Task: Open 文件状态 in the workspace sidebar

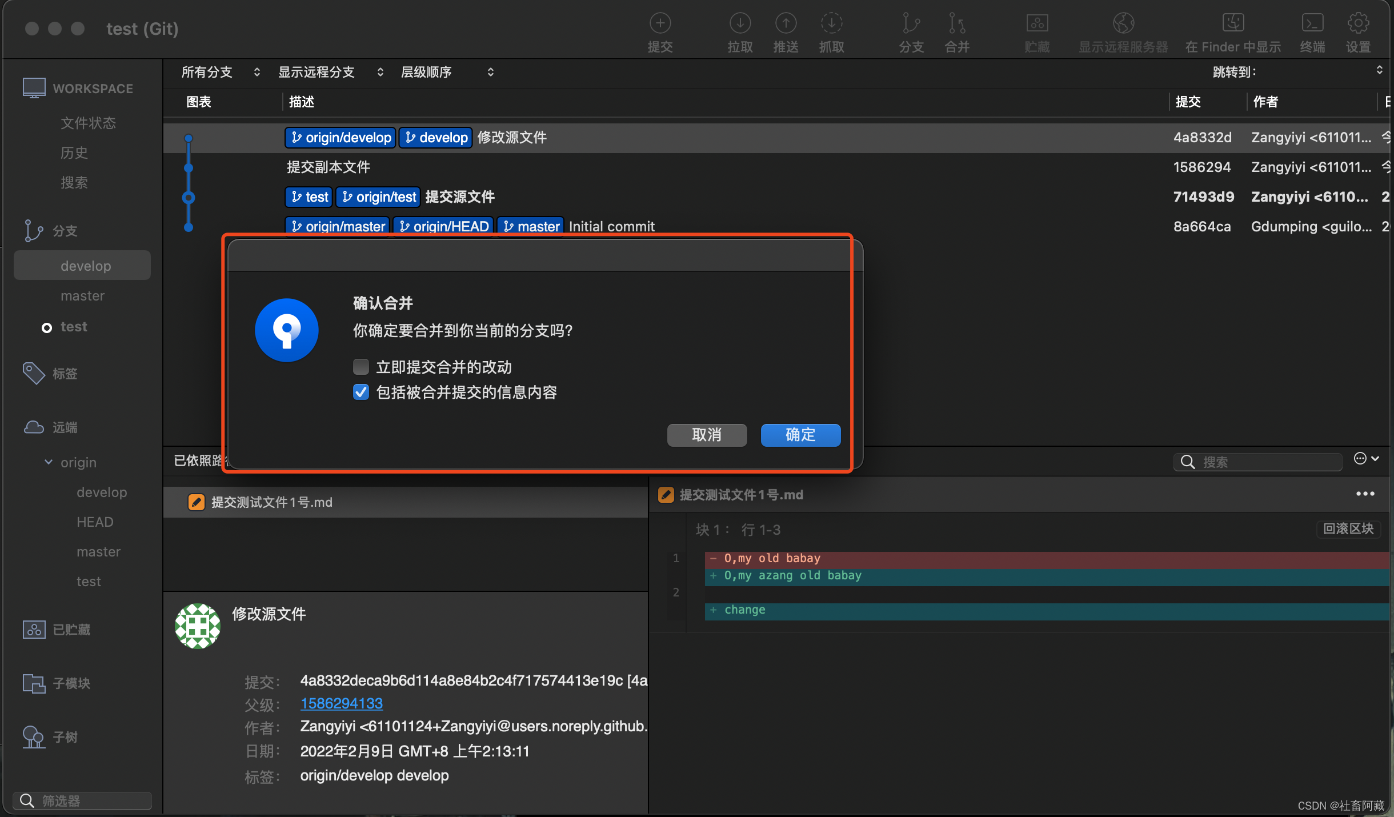Action: 88,123
